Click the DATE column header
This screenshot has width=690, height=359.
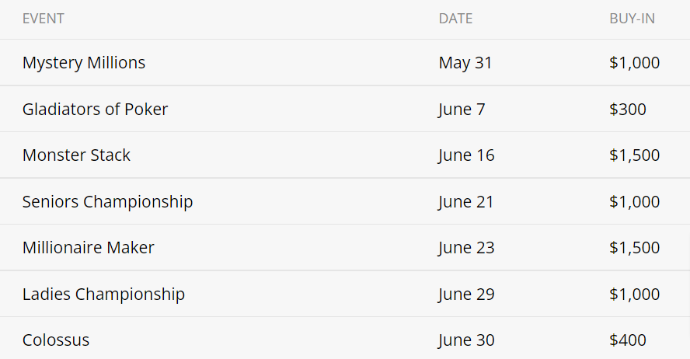tap(455, 19)
